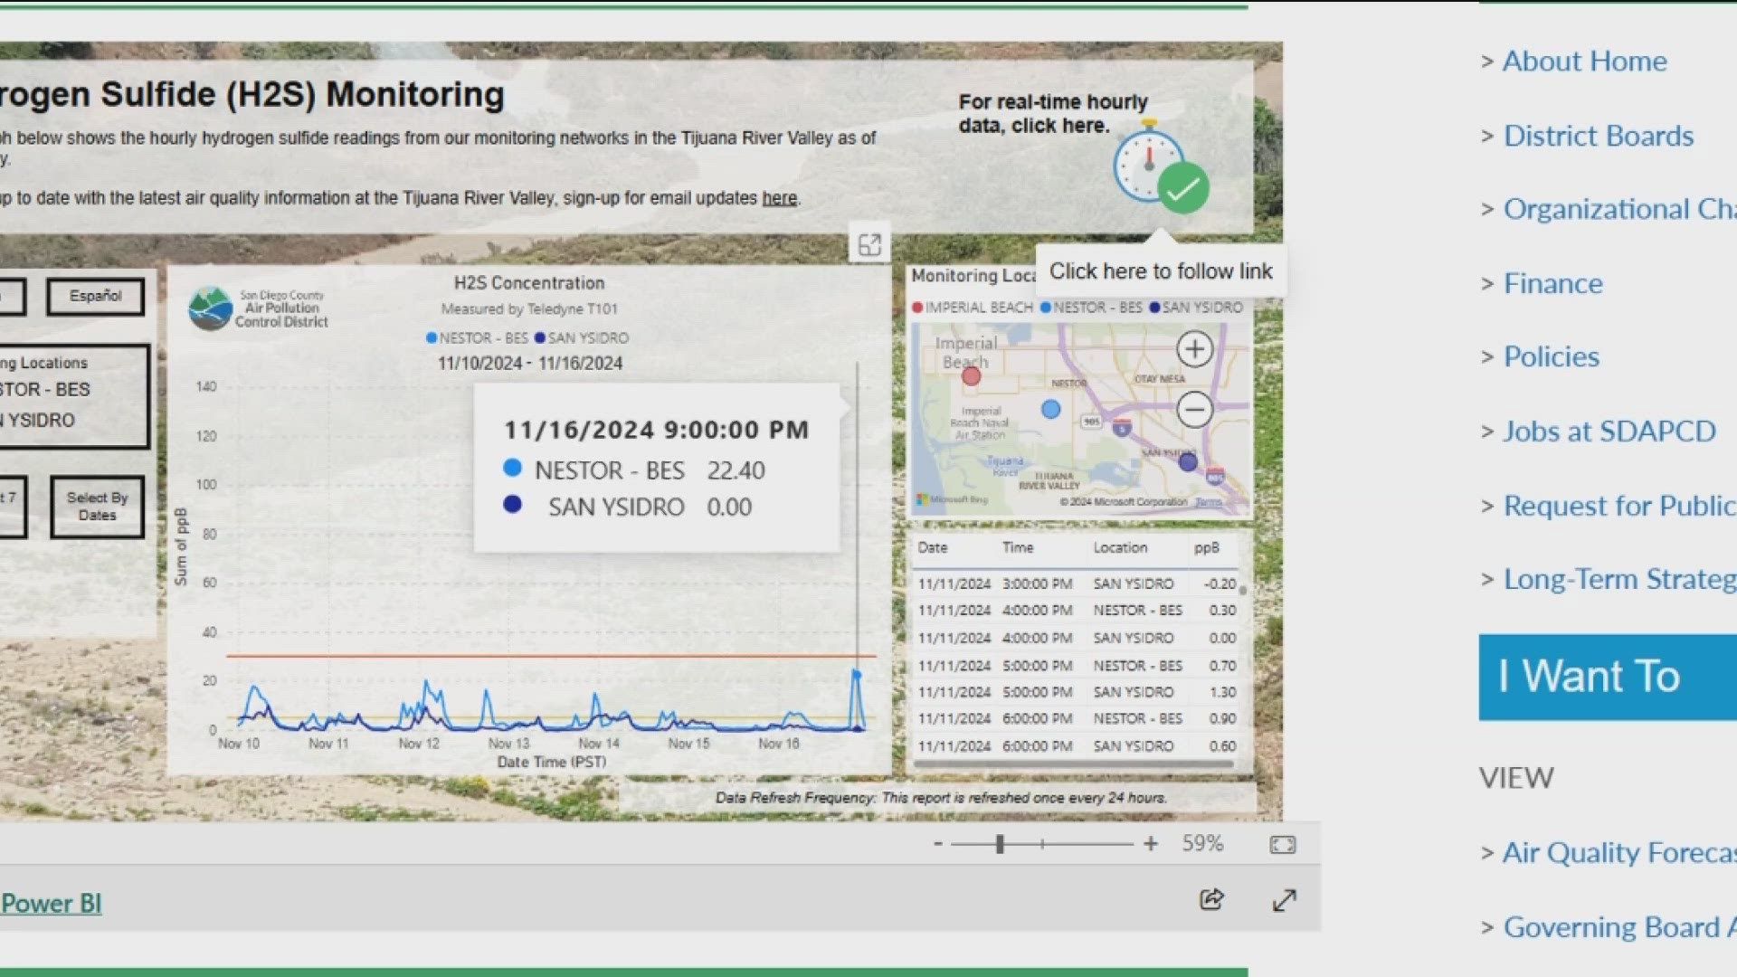1737x977 pixels.
Task: Select the 0.90 ppB table value
Action: click(1222, 719)
